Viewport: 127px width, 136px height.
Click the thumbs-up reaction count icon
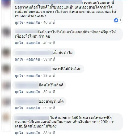click(x=116, y=20)
